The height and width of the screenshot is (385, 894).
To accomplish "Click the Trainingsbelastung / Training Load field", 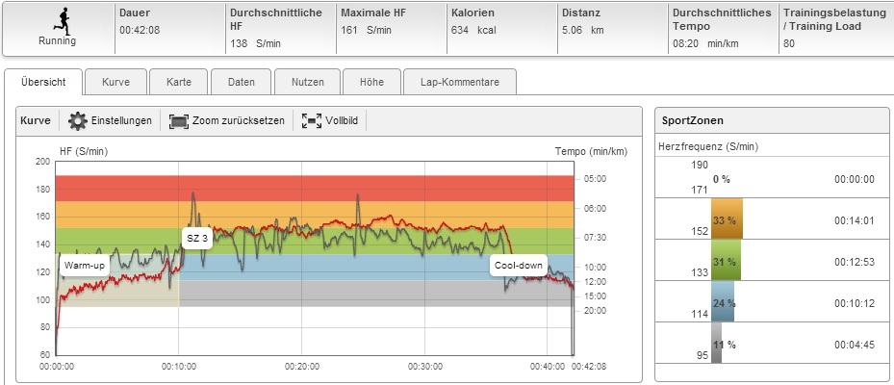I will [832, 29].
